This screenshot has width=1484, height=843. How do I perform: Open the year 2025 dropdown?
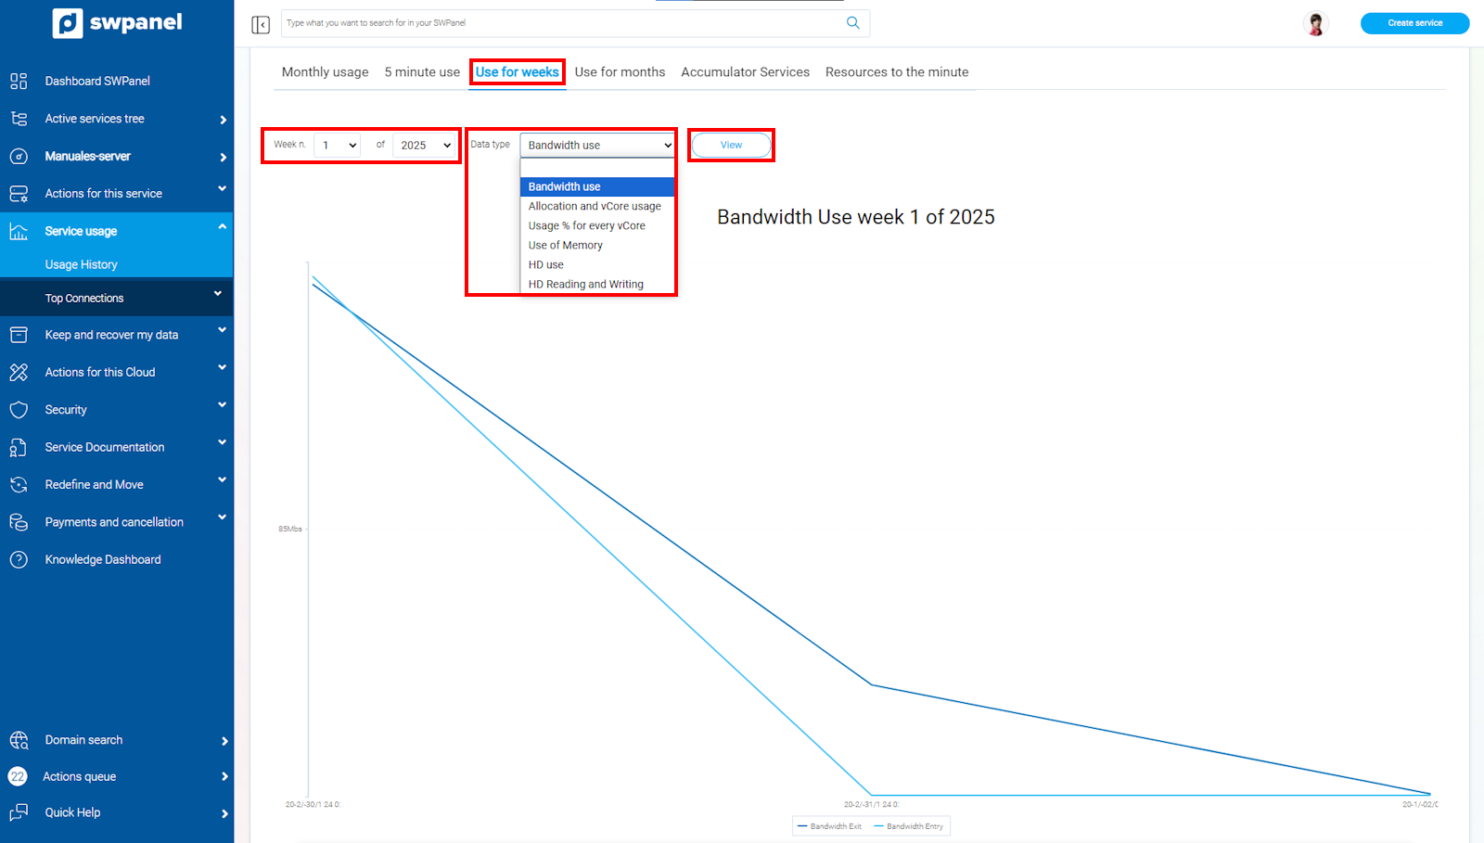click(x=425, y=145)
